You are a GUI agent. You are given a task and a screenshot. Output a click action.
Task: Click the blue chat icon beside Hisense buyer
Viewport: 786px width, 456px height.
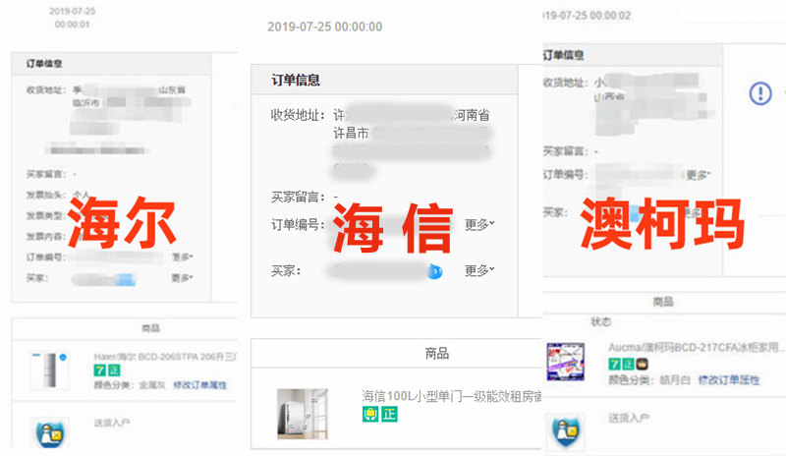(x=435, y=270)
